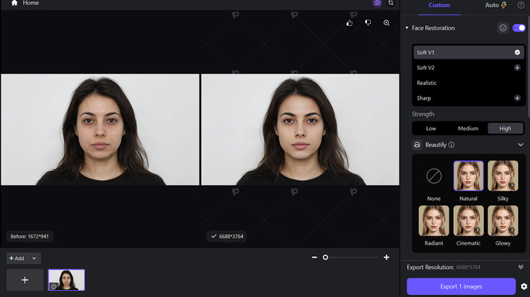Image resolution: width=530 pixels, height=297 pixels.
Task: Select the Soft V2 model
Action: click(469, 67)
